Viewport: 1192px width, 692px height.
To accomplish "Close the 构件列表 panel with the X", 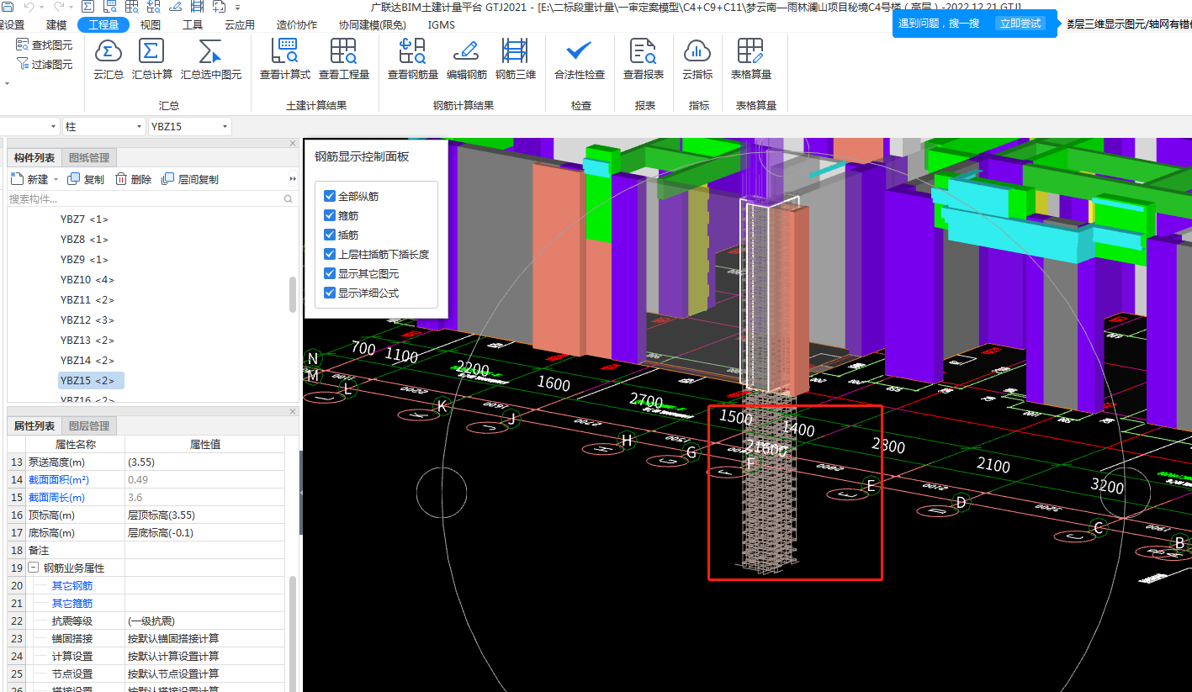I will (x=293, y=144).
